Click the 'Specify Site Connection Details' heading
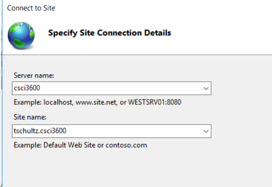Viewport: 272px width, 187px height. [110, 33]
